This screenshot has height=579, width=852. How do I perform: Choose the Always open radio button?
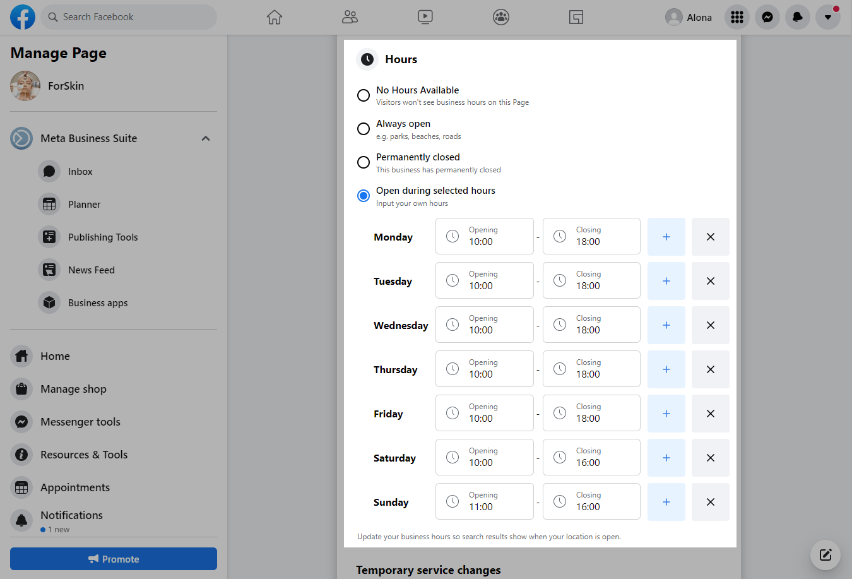click(x=364, y=129)
